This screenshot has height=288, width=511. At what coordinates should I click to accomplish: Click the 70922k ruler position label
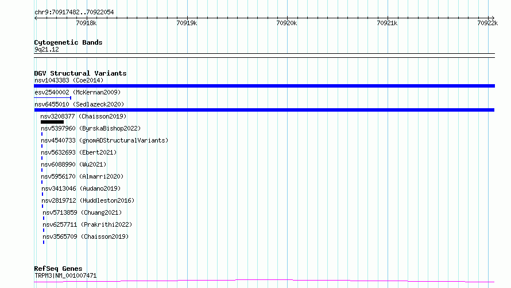pos(487,23)
